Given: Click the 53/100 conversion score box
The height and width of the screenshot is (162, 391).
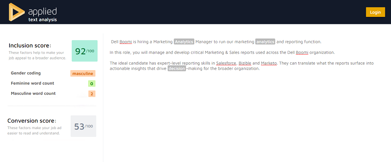Looking at the screenshot, I should tap(83, 126).
